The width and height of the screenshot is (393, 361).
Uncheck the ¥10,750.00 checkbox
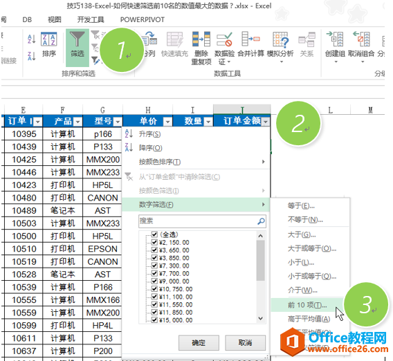(154, 289)
